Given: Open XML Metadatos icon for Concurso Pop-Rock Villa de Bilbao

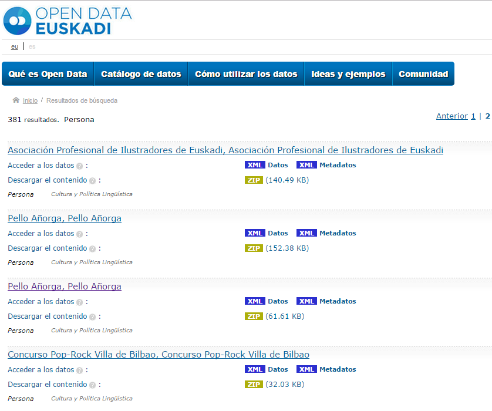Looking at the screenshot, I should pos(306,369).
